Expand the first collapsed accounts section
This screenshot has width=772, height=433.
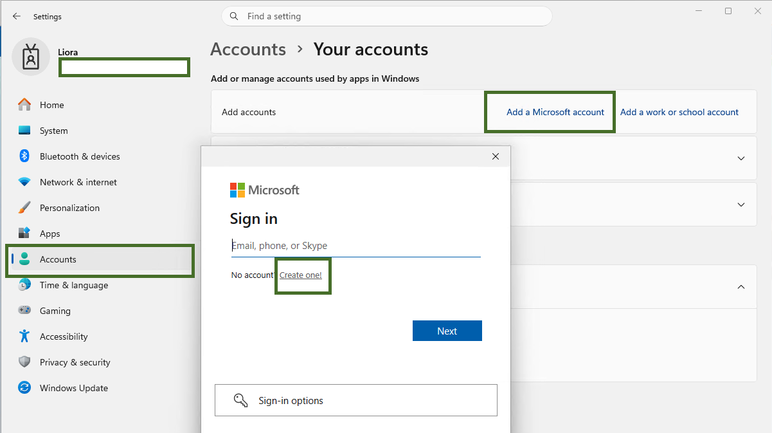click(741, 158)
